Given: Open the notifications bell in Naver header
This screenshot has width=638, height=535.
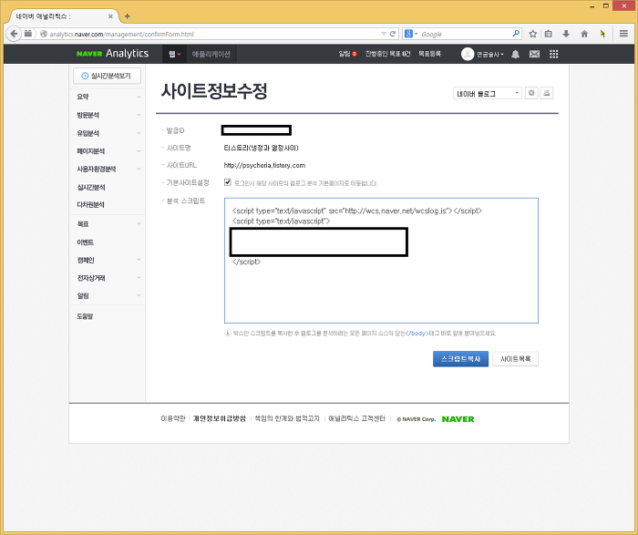Looking at the screenshot, I should click(x=515, y=54).
